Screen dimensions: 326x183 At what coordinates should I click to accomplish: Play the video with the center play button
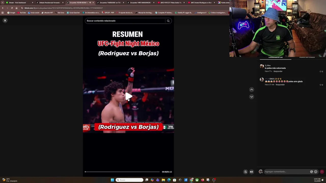click(128, 96)
